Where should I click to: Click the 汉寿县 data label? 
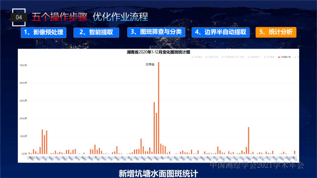coord(150,64)
